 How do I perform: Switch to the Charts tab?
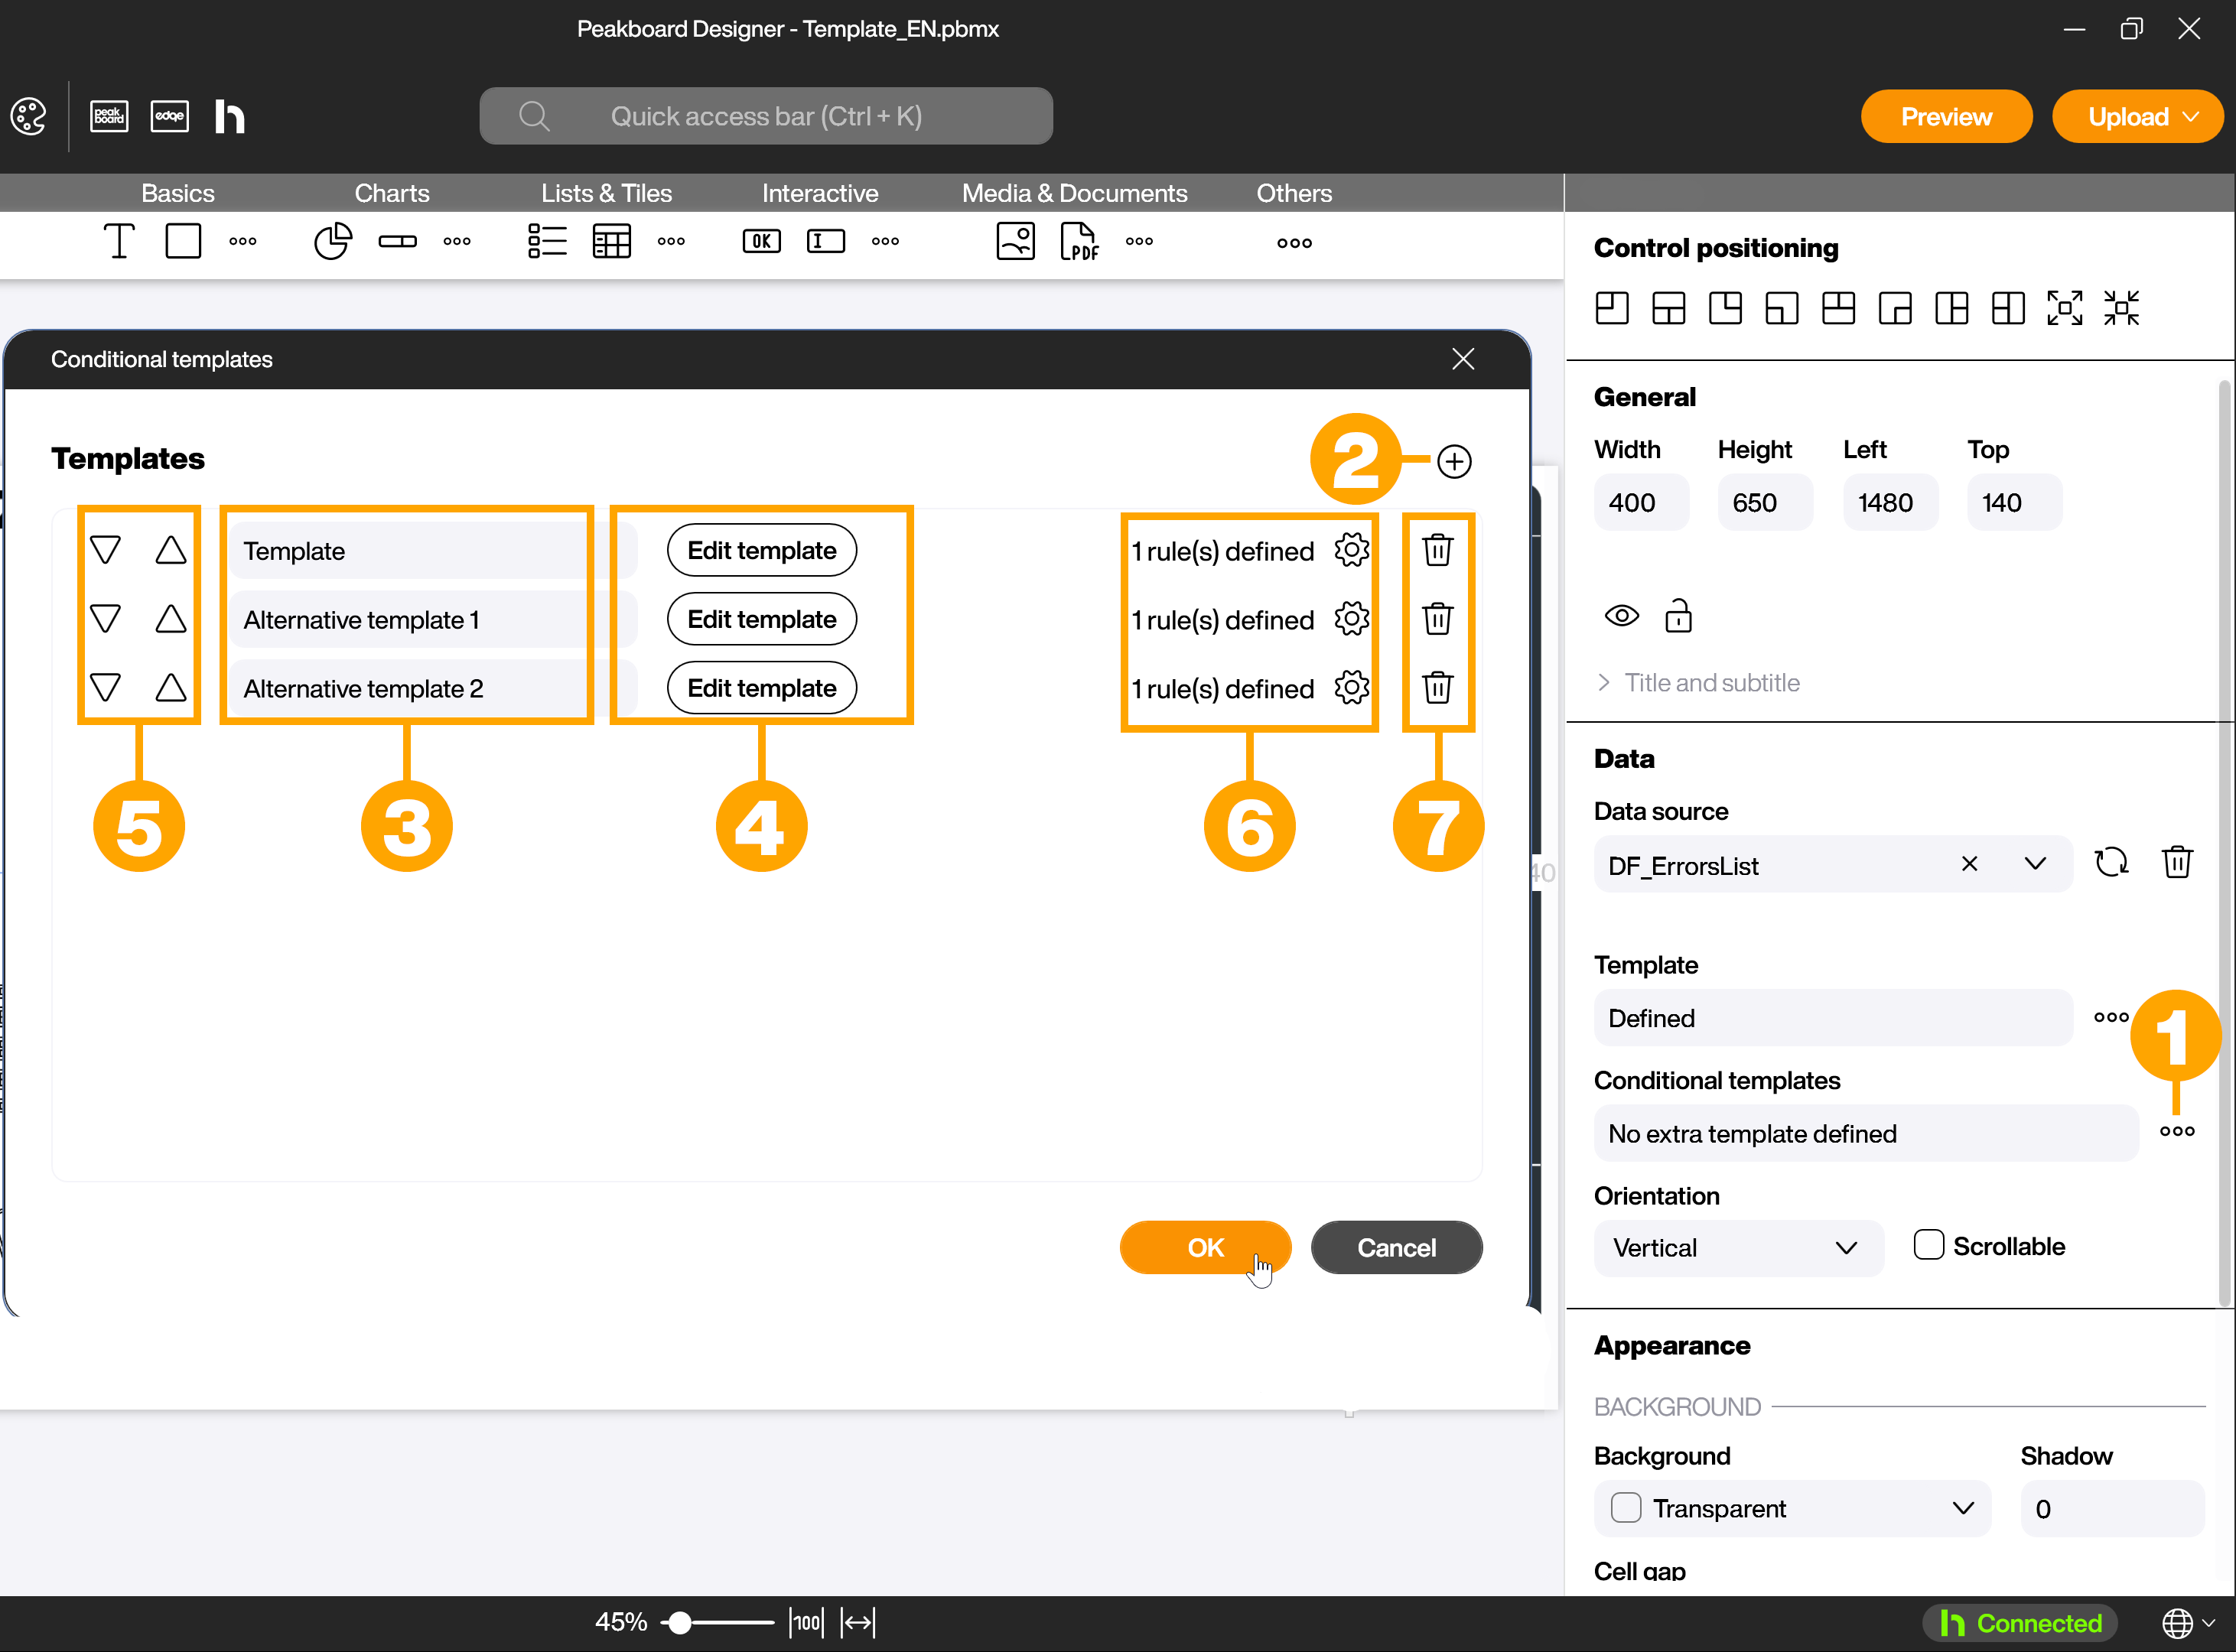(x=391, y=193)
